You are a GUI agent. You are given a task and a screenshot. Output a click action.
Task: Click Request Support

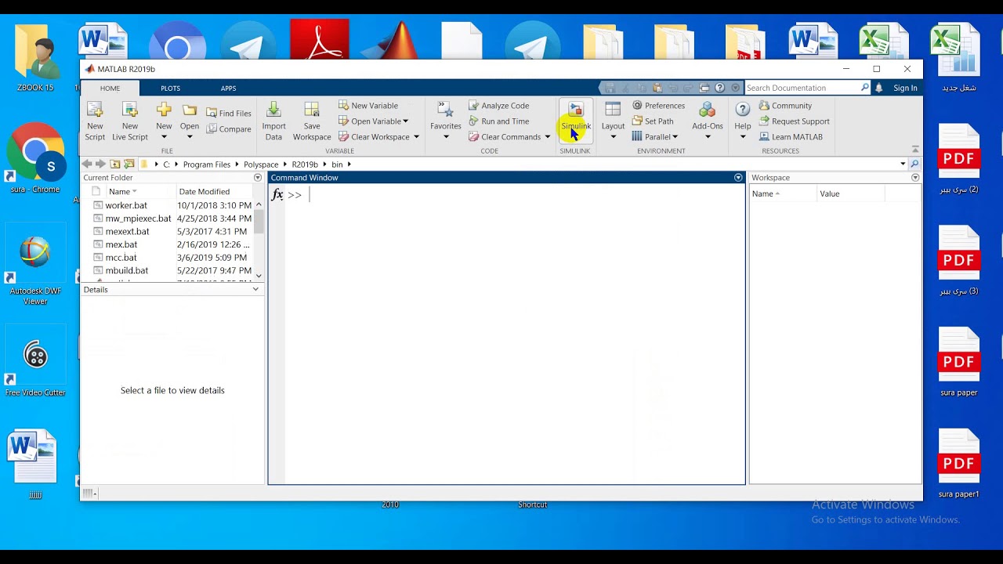click(794, 121)
